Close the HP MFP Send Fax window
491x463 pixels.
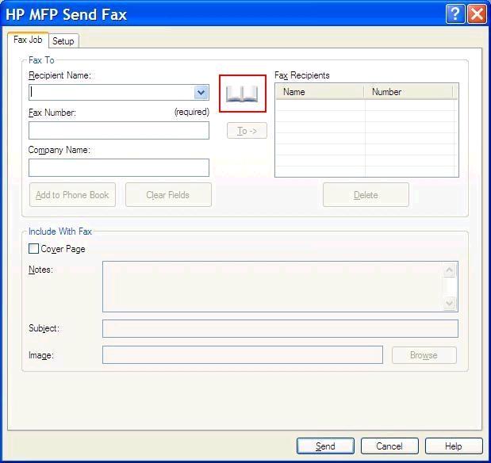(x=477, y=14)
